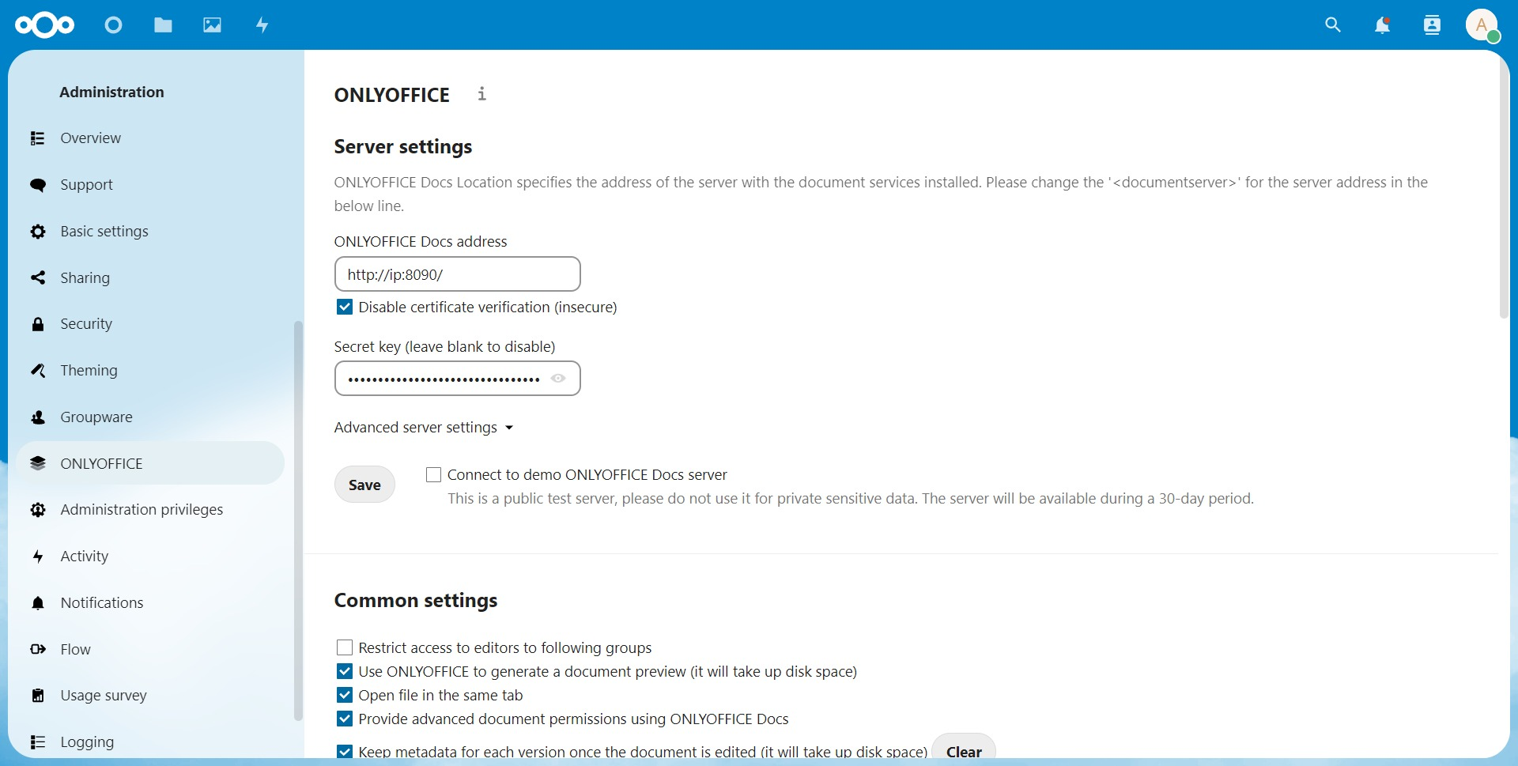
Task: Click the Usage survey clipboard icon
Action: [x=37, y=696]
